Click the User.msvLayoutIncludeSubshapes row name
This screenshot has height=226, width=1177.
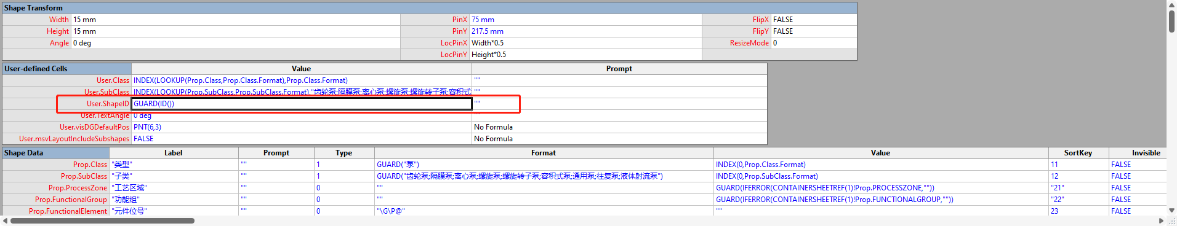(74, 139)
